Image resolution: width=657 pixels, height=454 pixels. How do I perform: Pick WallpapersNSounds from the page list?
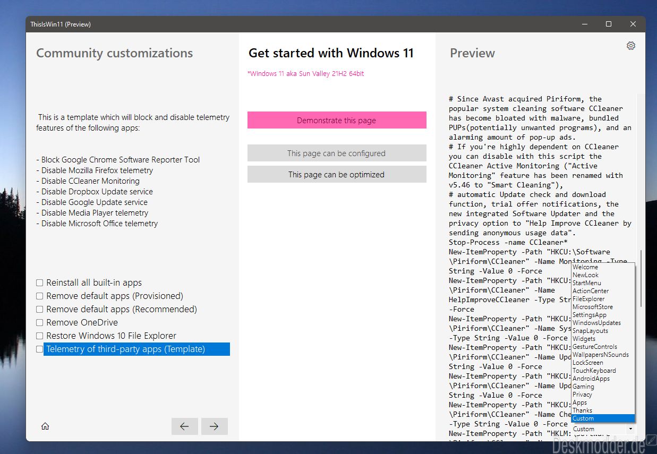(x=603, y=355)
